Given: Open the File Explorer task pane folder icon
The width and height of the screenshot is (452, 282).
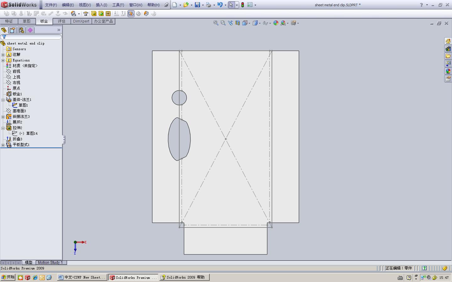Looking at the screenshot, I should click(x=448, y=56).
